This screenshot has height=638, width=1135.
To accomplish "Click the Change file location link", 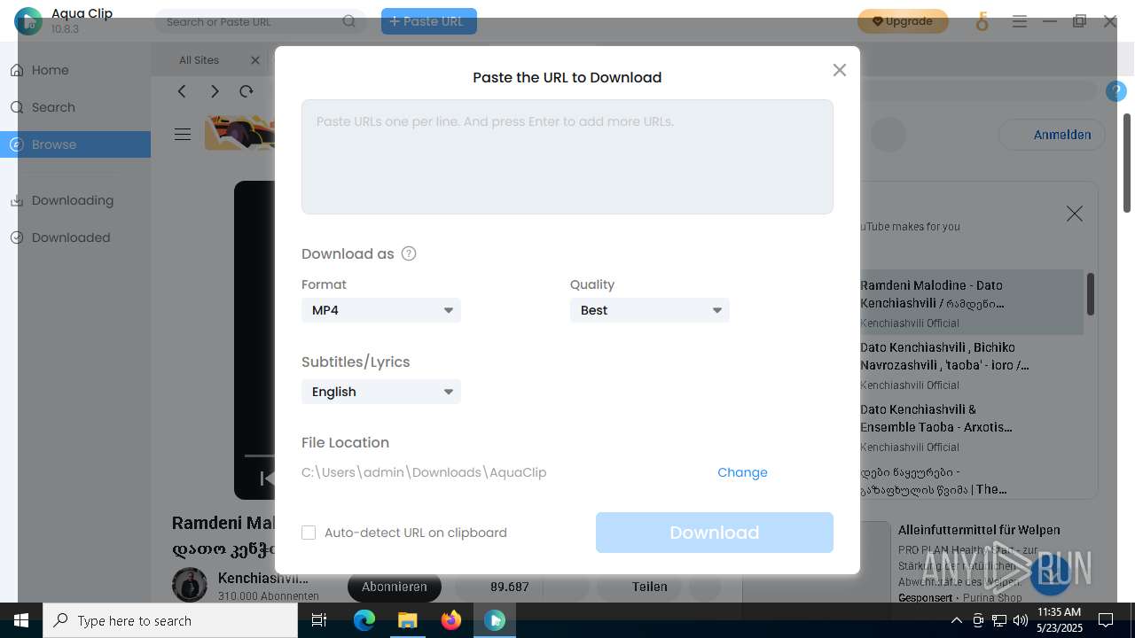I will click(x=742, y=472).
